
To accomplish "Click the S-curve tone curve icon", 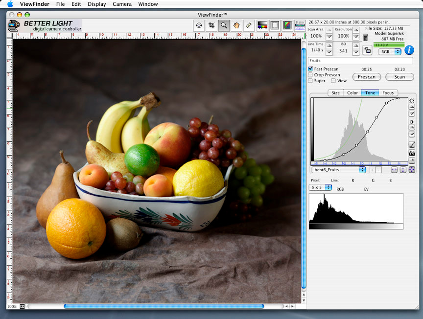I will pyautogui.click(x=412, y=144).
